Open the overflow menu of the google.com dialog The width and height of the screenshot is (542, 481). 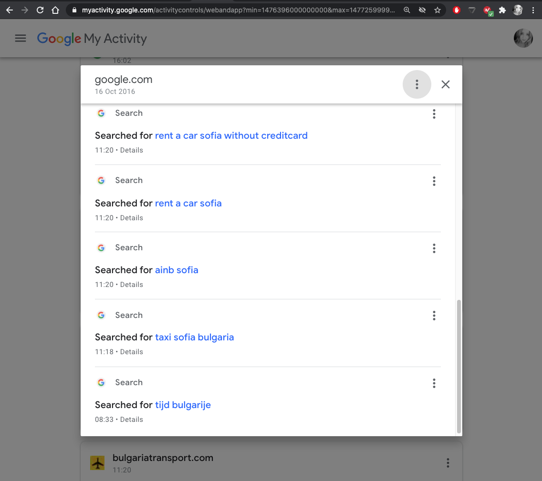417,84
